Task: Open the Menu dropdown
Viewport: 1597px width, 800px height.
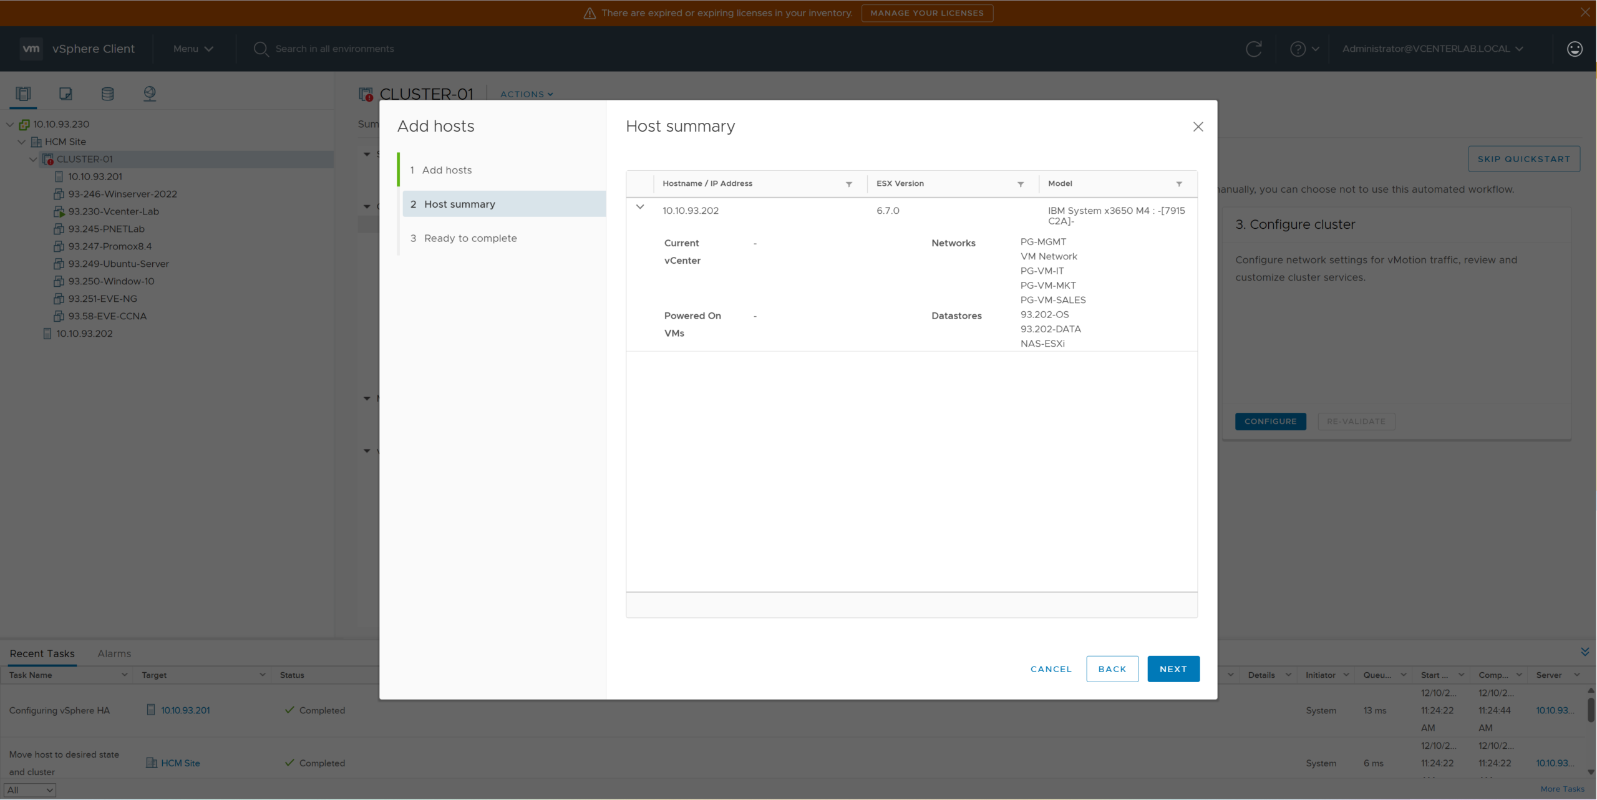Action: (x=193, y=49)
